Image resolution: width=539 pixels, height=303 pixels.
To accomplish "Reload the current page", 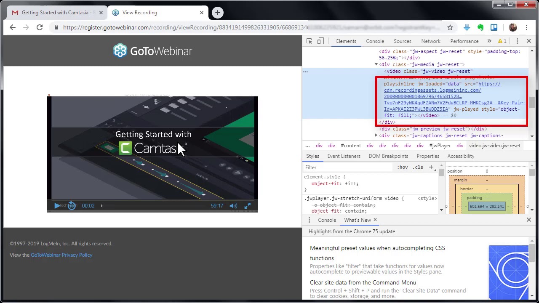I will [40, 27].
